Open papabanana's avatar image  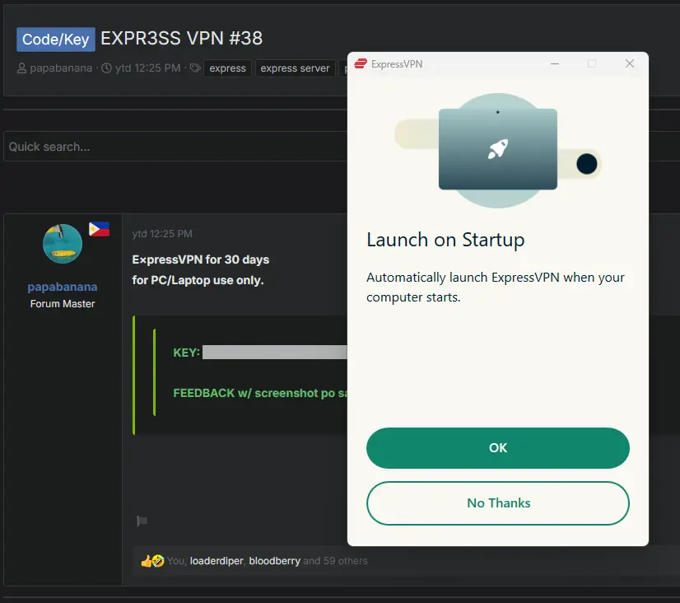(x=63, y=243)
